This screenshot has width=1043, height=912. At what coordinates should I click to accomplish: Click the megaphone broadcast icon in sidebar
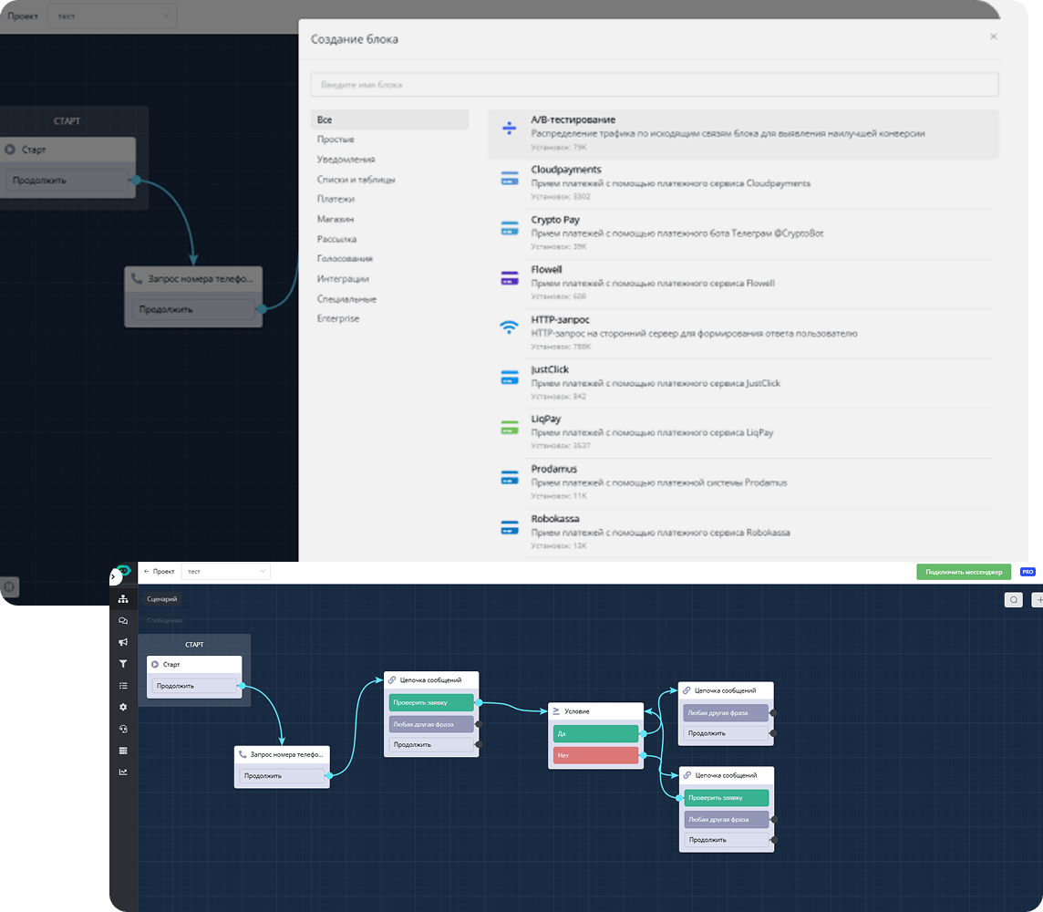click(x=123, y=642)
